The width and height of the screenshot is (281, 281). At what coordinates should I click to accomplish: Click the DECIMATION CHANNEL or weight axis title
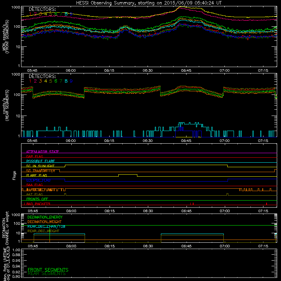pos(6,228)
